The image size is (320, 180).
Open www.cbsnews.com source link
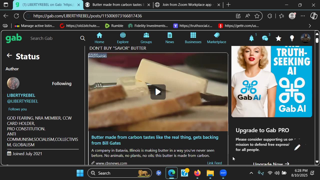111,163
